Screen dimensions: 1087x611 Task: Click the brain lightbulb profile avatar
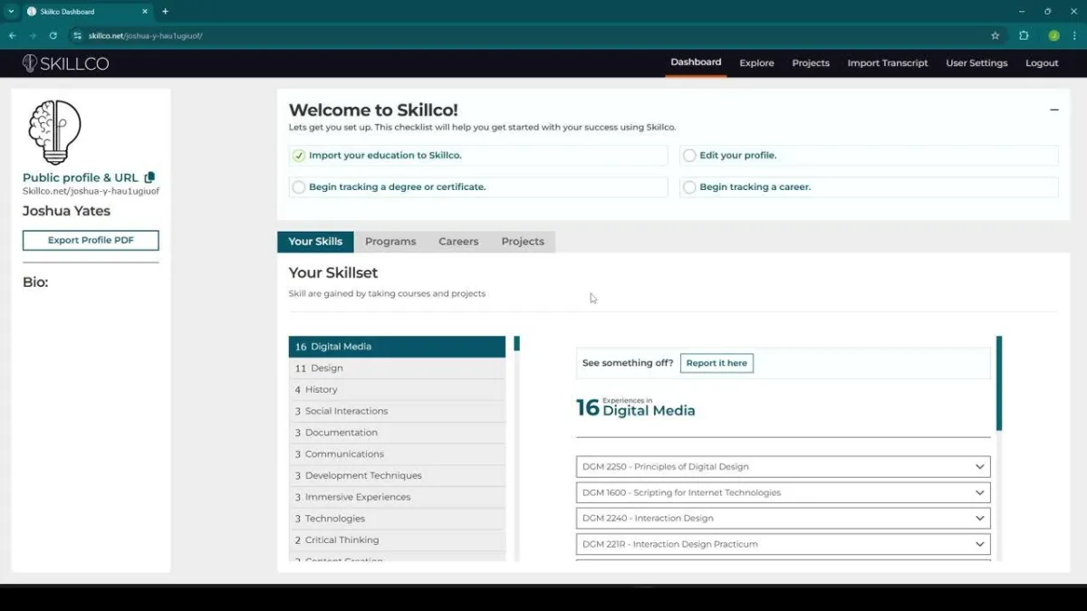54,132
